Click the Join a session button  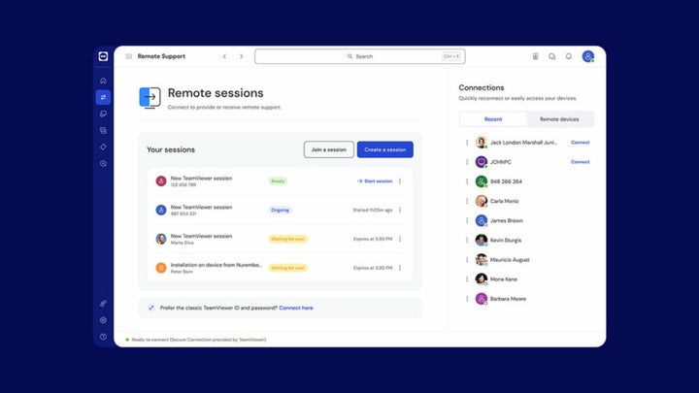pyautogui.click(x=328, y=149)
